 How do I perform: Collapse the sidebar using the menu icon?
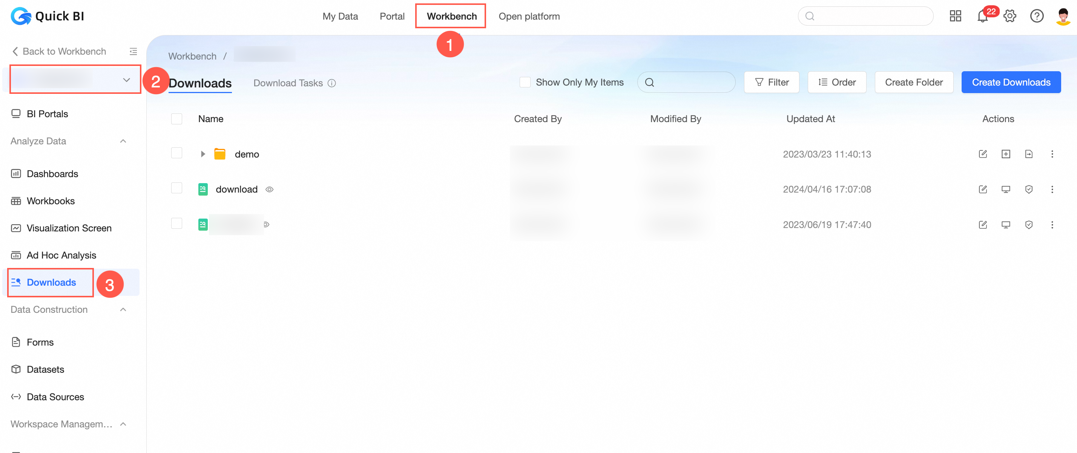tap(133, 51)
